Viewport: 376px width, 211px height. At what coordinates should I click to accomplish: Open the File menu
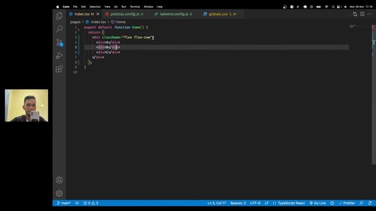click(75, 6)
